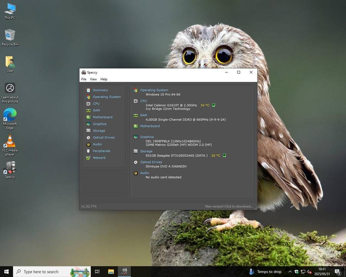
Task: Select Optical Drives in the sidebar
Action: pyautogui.click(x=103, y=137)
